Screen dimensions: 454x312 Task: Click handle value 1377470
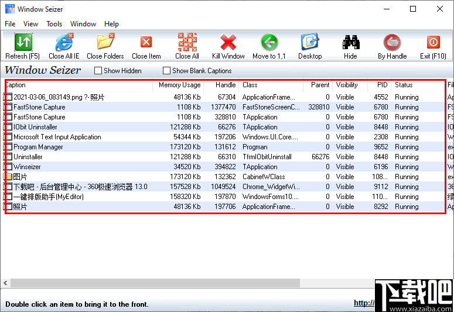click(x=223, y=107)
